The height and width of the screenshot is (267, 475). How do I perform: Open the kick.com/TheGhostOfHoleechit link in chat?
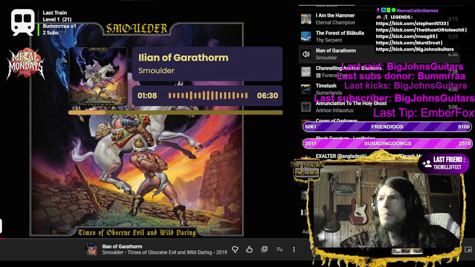point(420,30)
